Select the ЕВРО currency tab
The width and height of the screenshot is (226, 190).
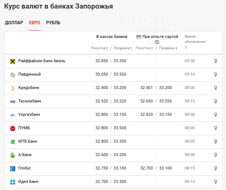point(35,23)
